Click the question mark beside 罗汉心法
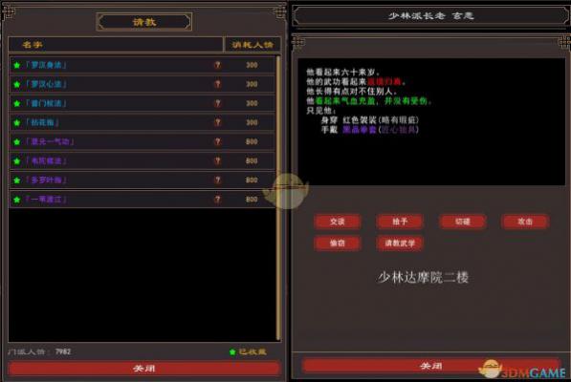The width and height of the screenshot is (571, 382). (x=217, y=84)
